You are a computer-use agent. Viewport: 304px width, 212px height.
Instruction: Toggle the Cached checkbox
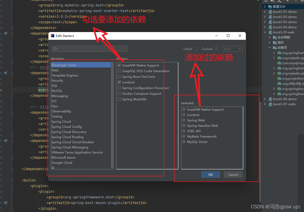point(216,49)
